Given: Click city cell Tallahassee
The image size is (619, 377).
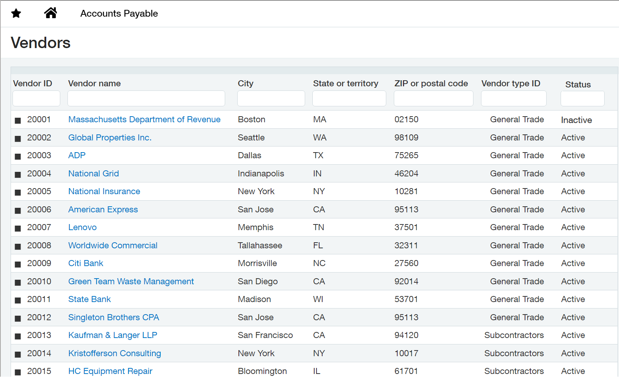Looking at the screenshot, I should 260,245.
